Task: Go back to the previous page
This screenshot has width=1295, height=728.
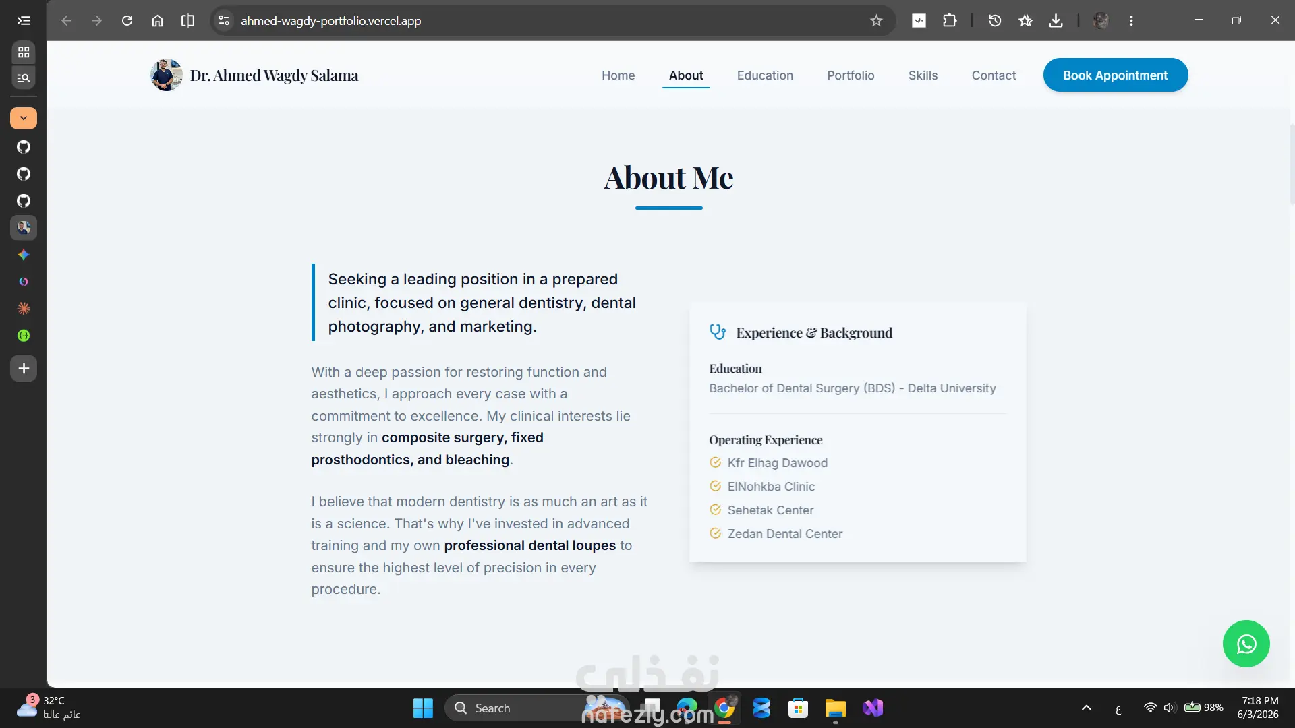Action: click(66, 20)
